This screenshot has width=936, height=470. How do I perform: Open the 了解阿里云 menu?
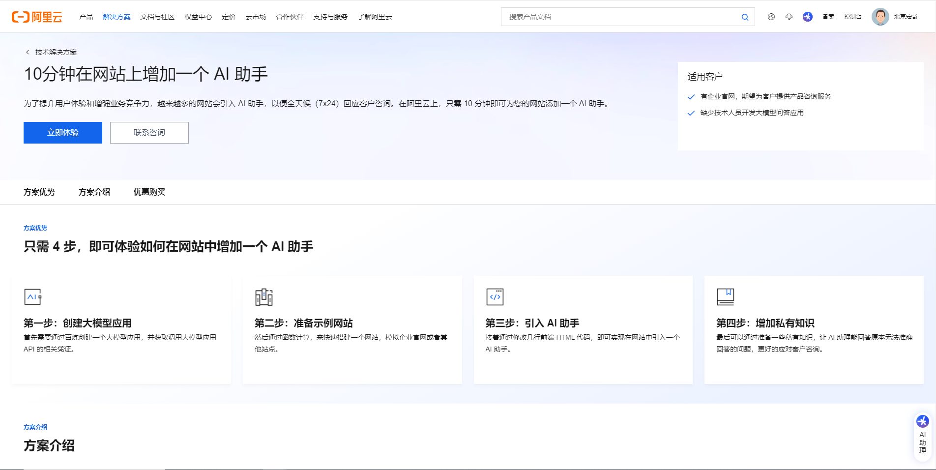(x=375, y=17)
